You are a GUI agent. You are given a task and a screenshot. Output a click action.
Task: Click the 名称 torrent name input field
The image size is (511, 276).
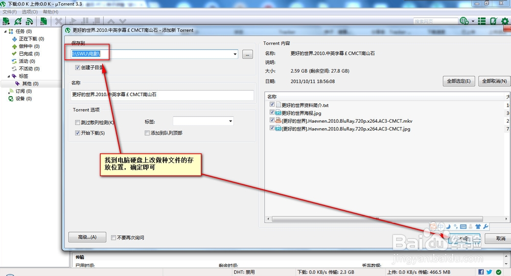click(x=162, y=95)
